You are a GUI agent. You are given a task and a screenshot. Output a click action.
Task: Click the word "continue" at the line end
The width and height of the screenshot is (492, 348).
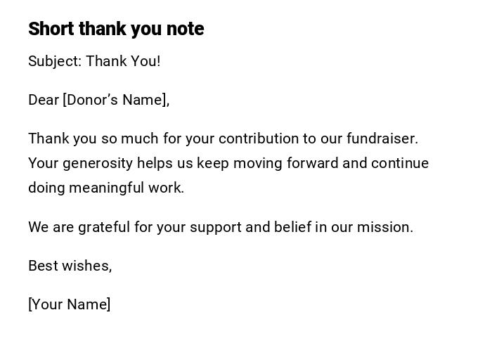point(400,163)
